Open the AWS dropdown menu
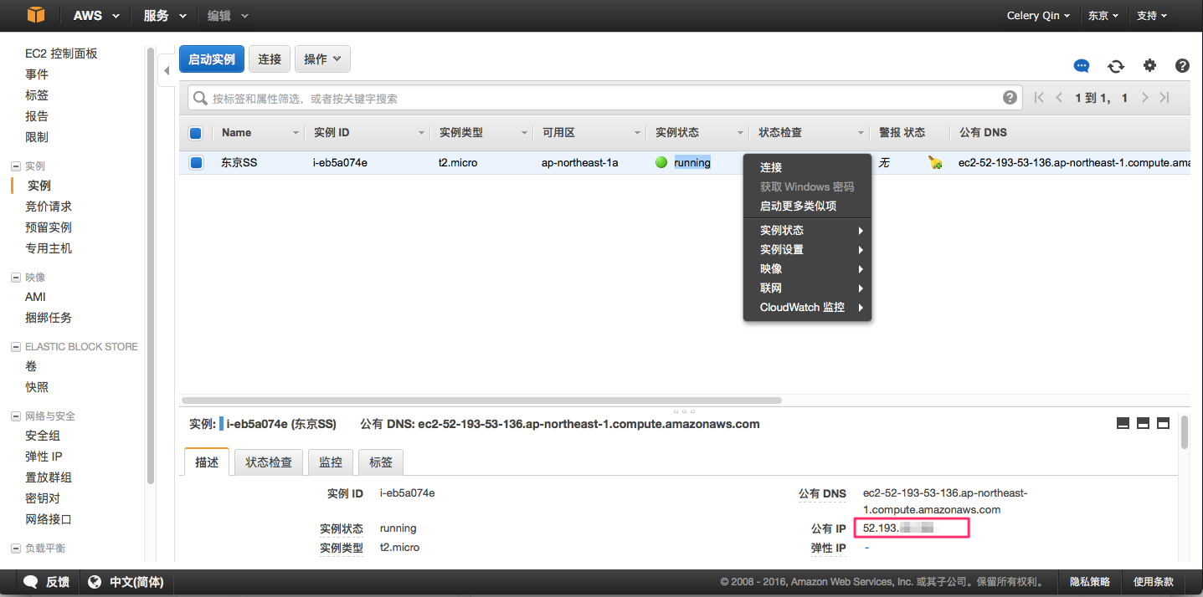 (x=96, y=16)
